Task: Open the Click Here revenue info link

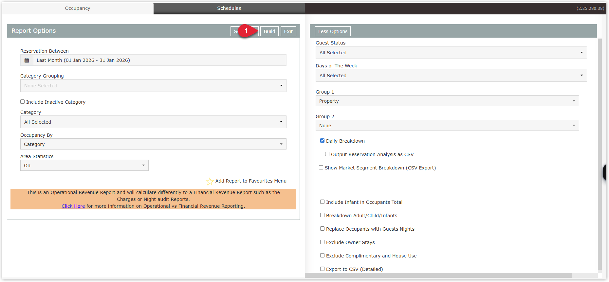Action: click(x=73, y=206)
